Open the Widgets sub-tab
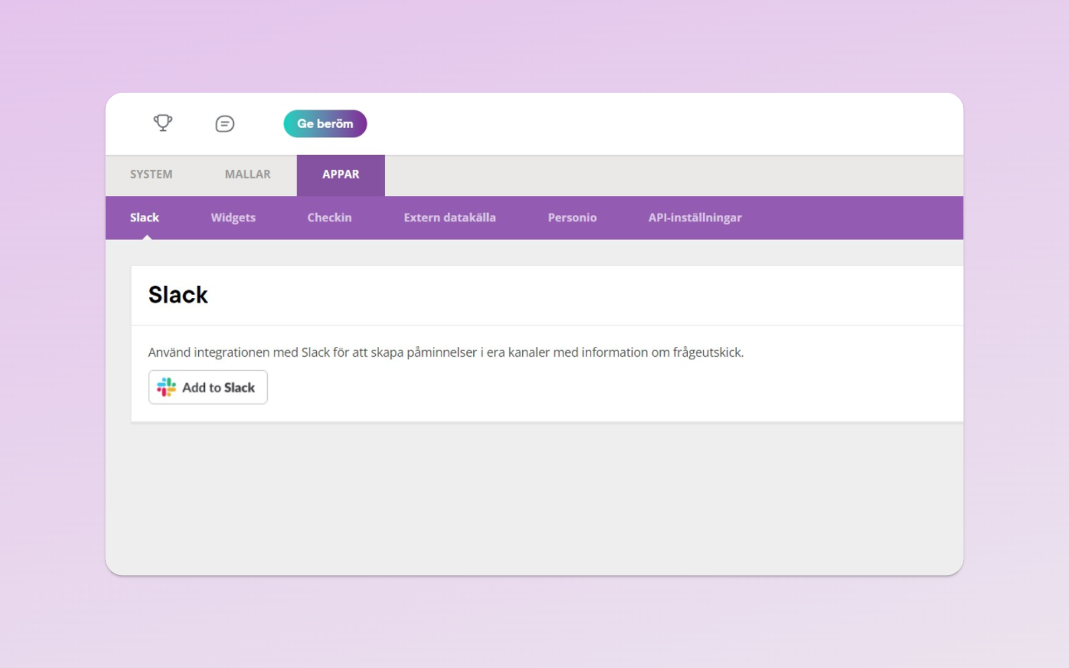The height and width of the screenshot is (668, 1069). pyautogui.click(x=233, y=218)
